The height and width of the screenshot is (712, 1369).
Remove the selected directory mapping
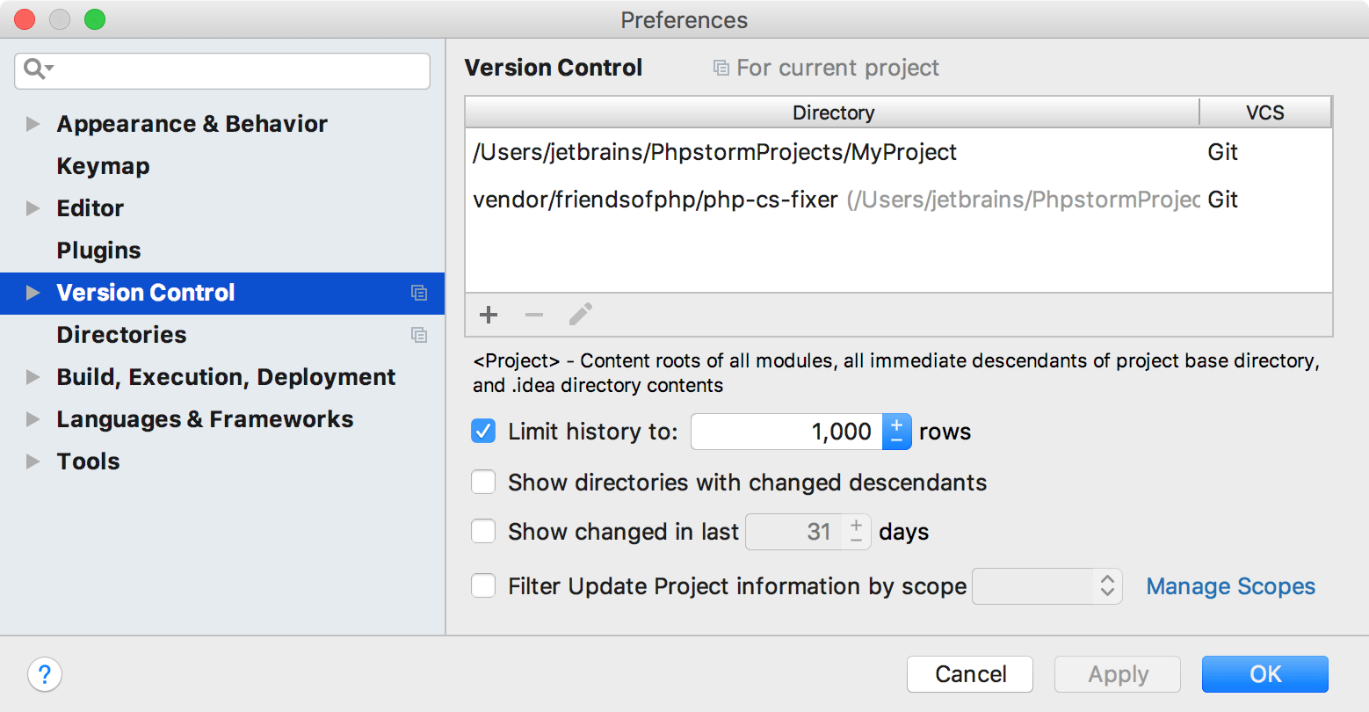[534, 315]
